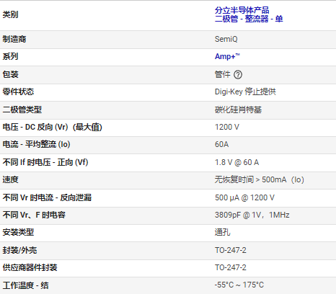The height and width of the screenshot is (294, 336).
Task: Click the 零件状态 row label
Action: 18,92
